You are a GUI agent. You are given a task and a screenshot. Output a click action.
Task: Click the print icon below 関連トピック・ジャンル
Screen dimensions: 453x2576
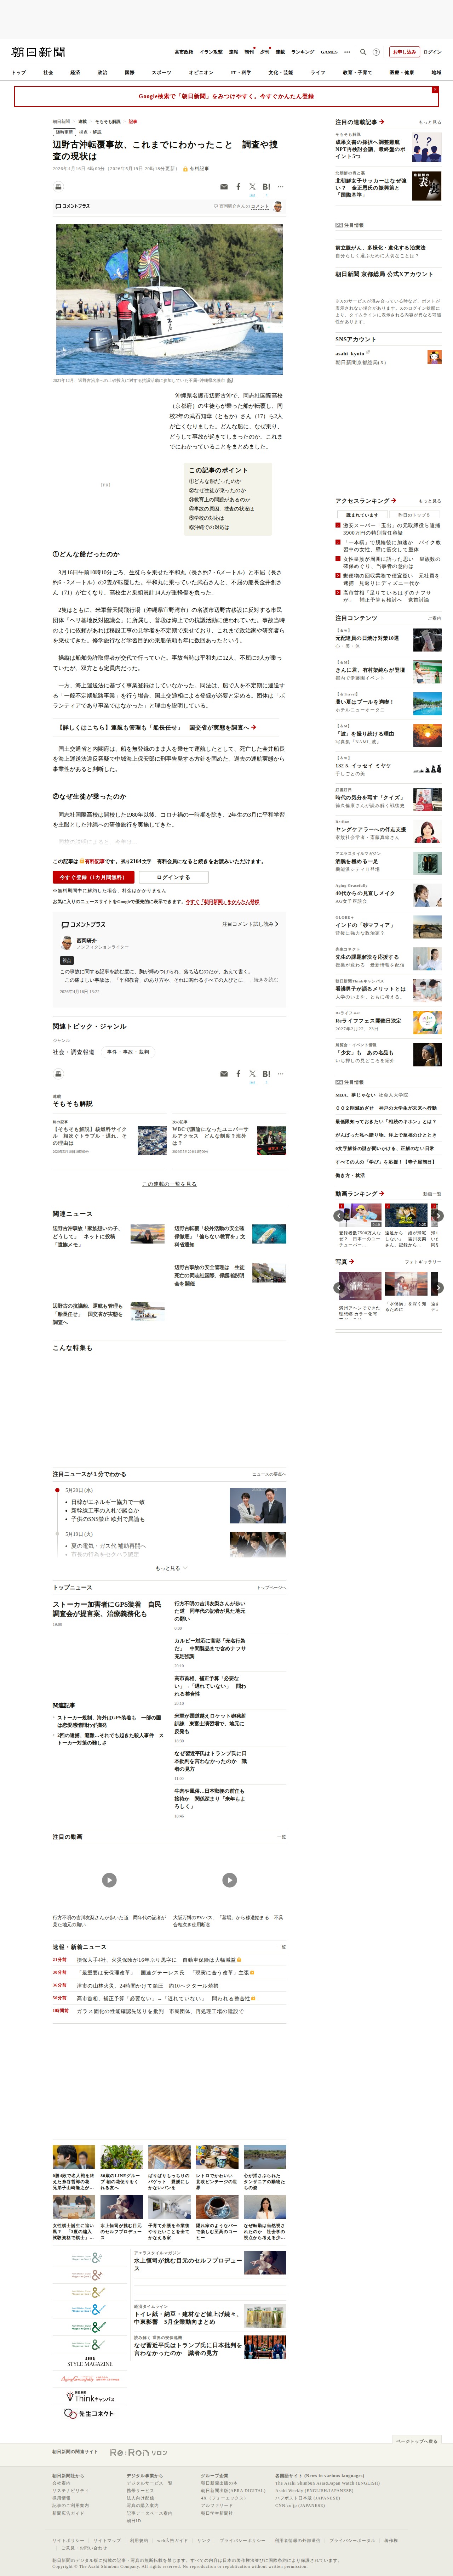click(x=58, y=1074)
